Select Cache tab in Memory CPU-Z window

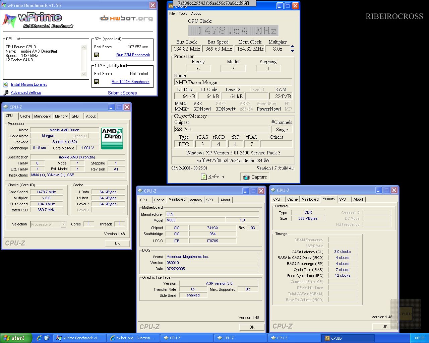pyautogui.click(x=292, y=199)
